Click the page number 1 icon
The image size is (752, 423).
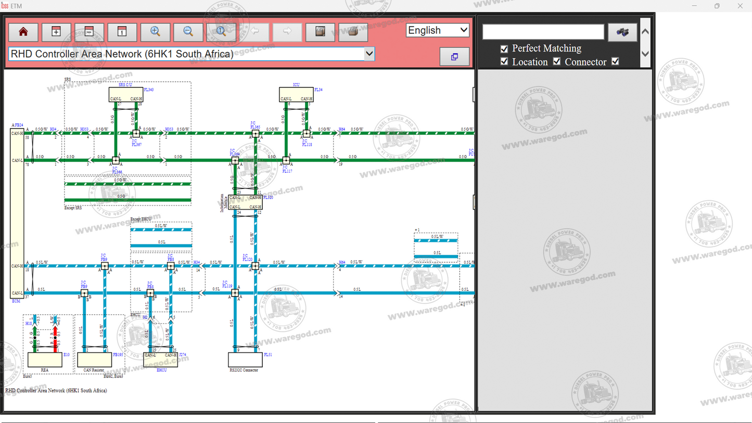point(122,32)
